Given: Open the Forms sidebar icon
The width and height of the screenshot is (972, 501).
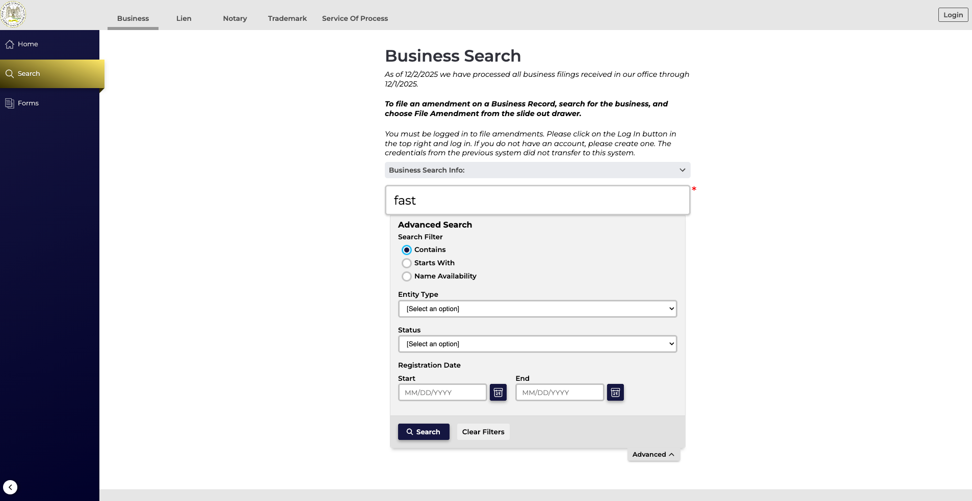Looking at the screenshot, I should tap(10, 102).
